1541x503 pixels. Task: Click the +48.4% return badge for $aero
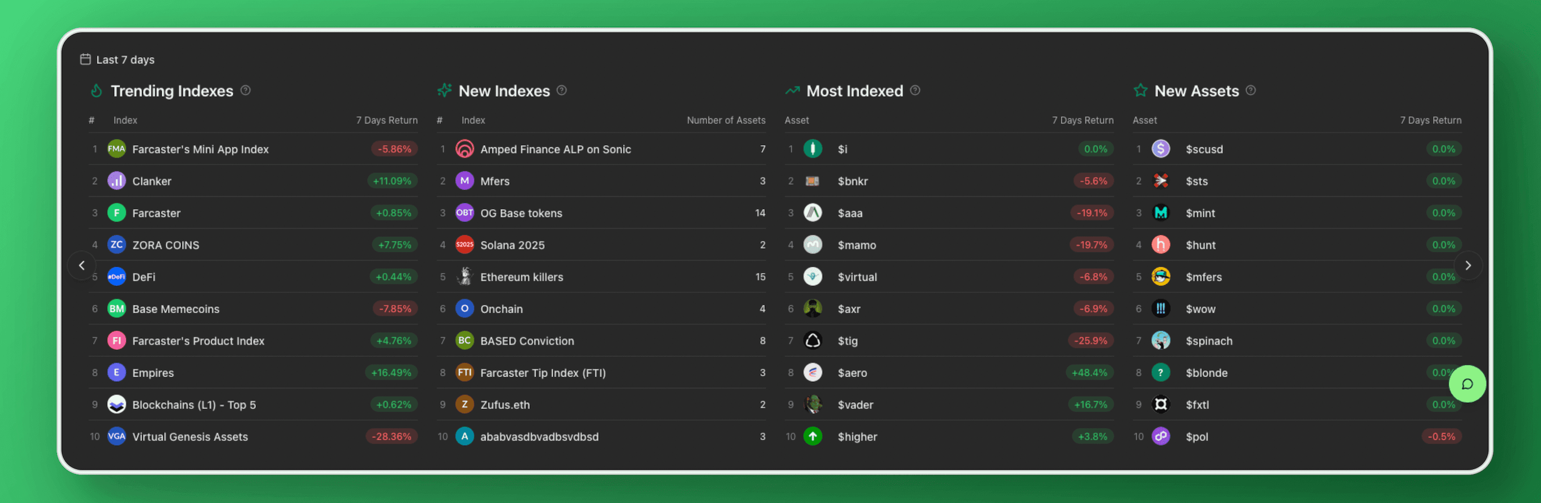(x=1089, y=372)
